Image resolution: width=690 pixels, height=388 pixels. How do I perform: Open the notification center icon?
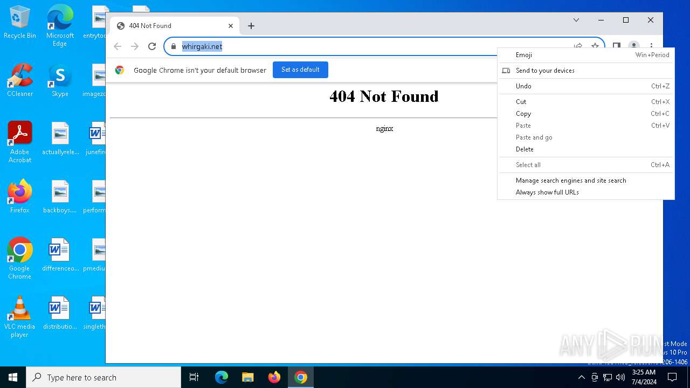(x=672, y=377)
